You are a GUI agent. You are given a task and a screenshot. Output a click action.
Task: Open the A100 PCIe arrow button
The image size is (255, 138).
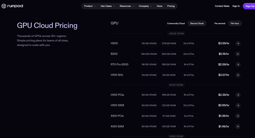[238, 116]
